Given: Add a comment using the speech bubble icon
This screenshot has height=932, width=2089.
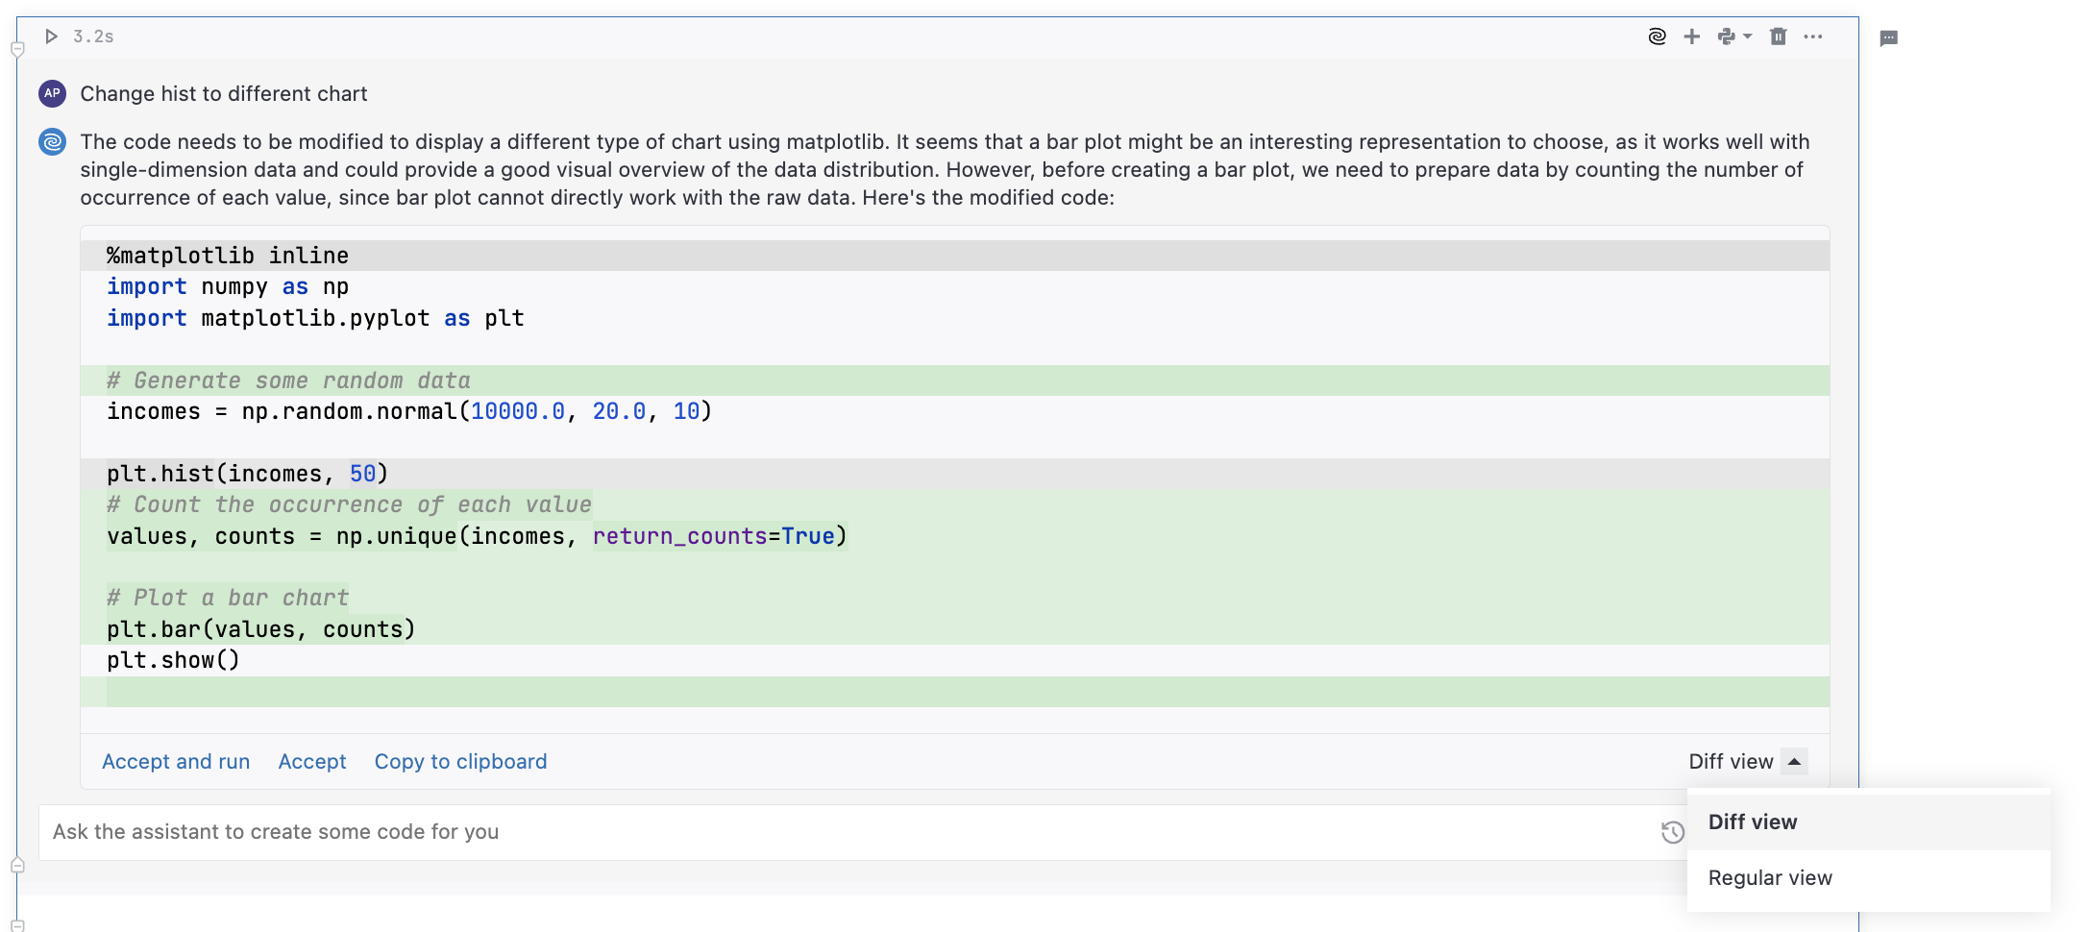Looking at the screenshot, I should pyautogui.click(x=1888, y=39).
